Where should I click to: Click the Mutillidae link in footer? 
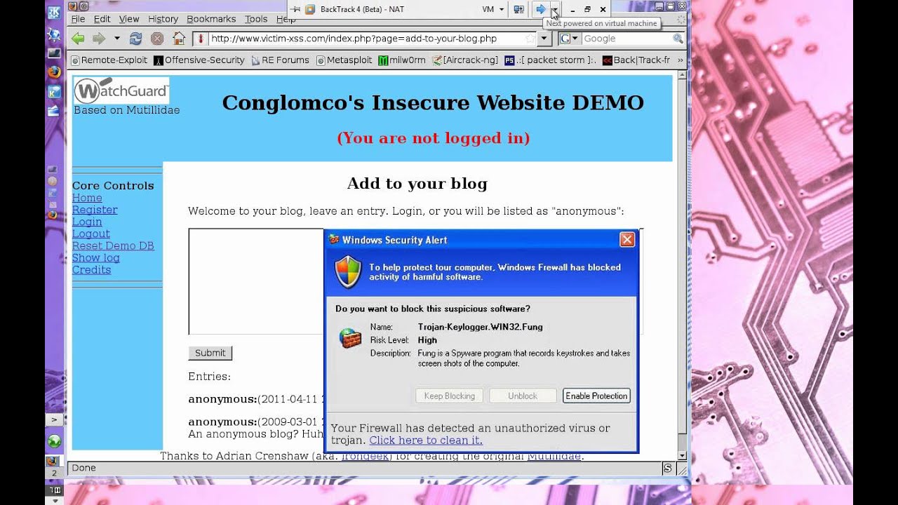554,457
